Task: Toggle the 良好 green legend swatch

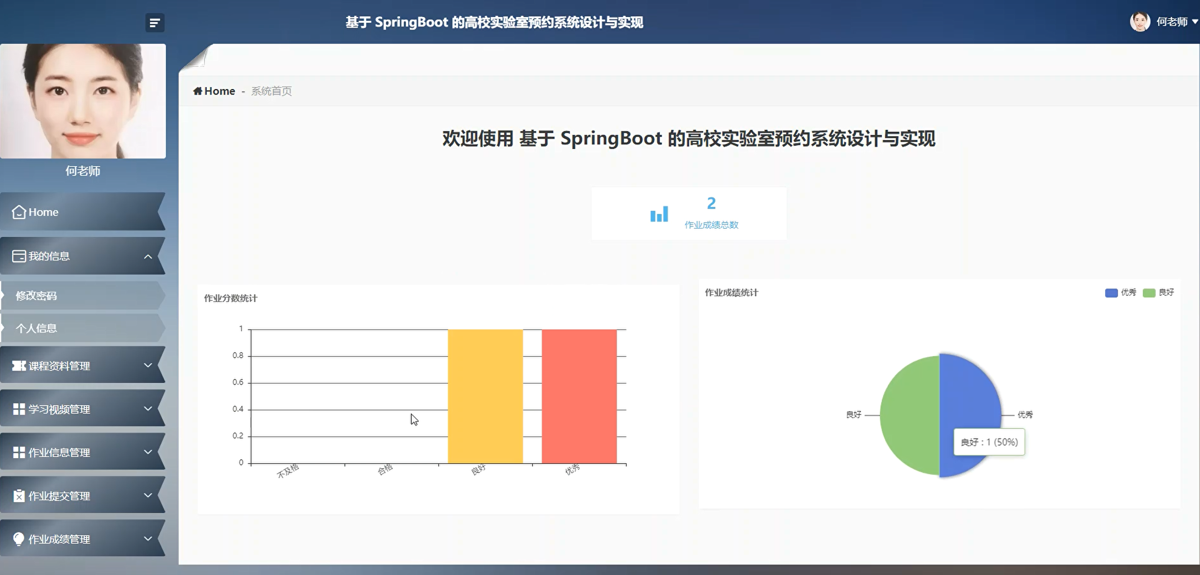Action: [x=1149, y=293]
